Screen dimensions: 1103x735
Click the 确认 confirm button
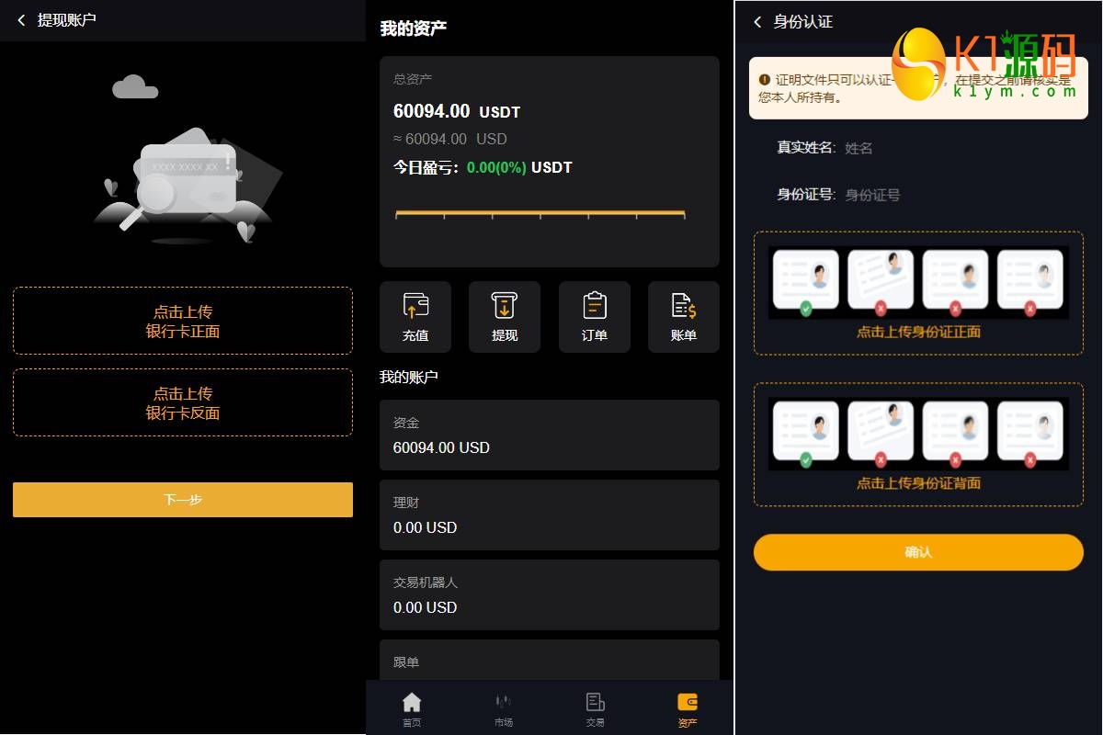[918, 552]
